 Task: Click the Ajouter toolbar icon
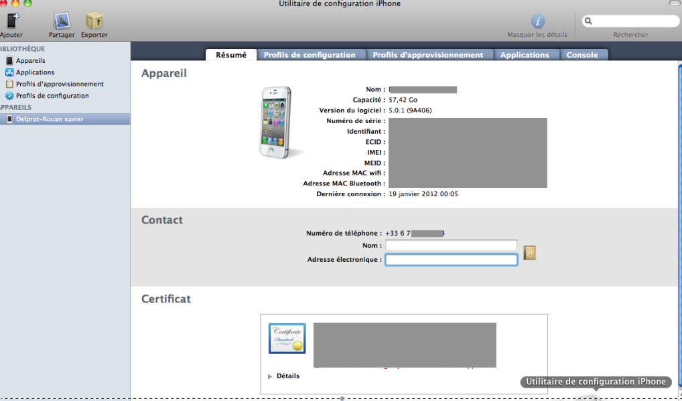(12, 21)
